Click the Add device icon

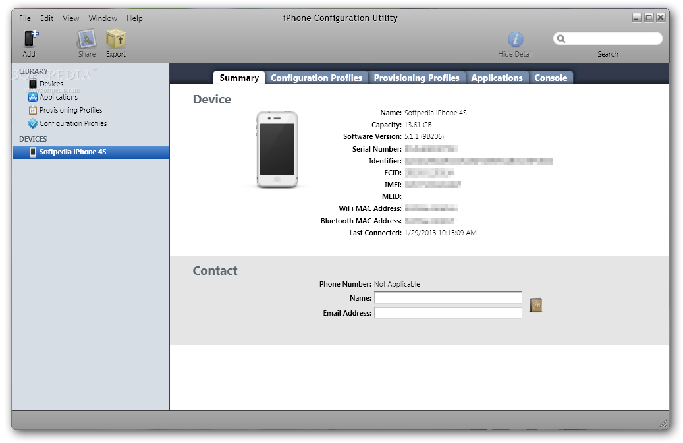(30, 39)
